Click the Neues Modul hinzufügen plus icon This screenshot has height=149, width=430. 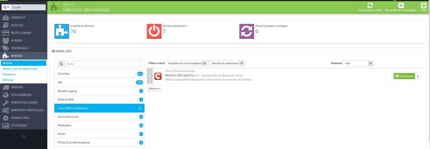click(401, 5)
